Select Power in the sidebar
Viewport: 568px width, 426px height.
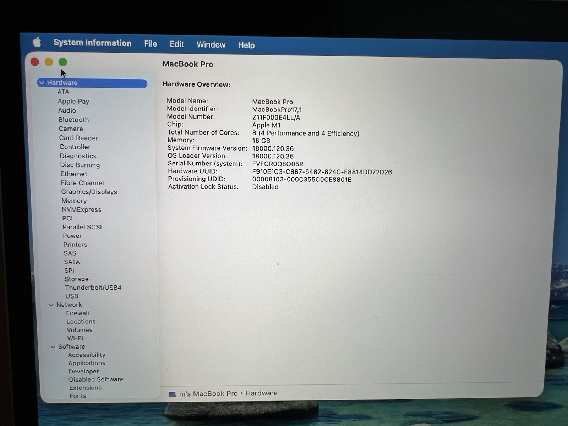[x=72, y=236]
